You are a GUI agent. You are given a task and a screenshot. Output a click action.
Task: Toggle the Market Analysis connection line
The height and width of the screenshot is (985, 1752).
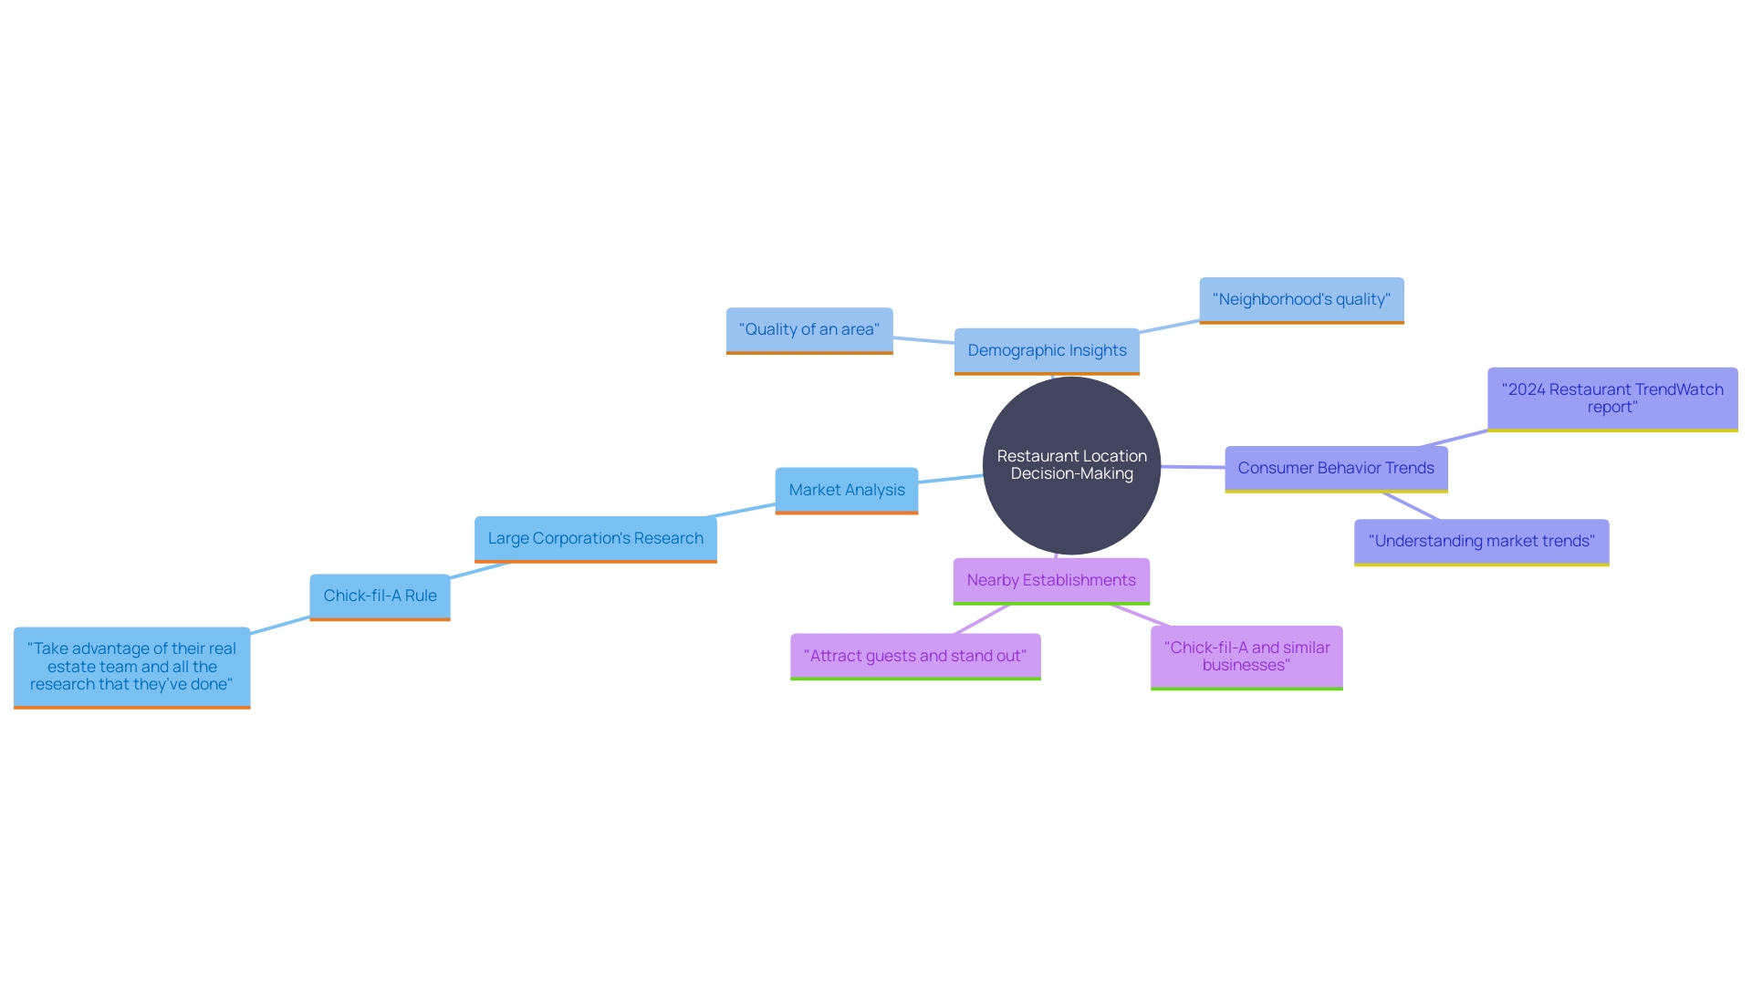point(944,479)
